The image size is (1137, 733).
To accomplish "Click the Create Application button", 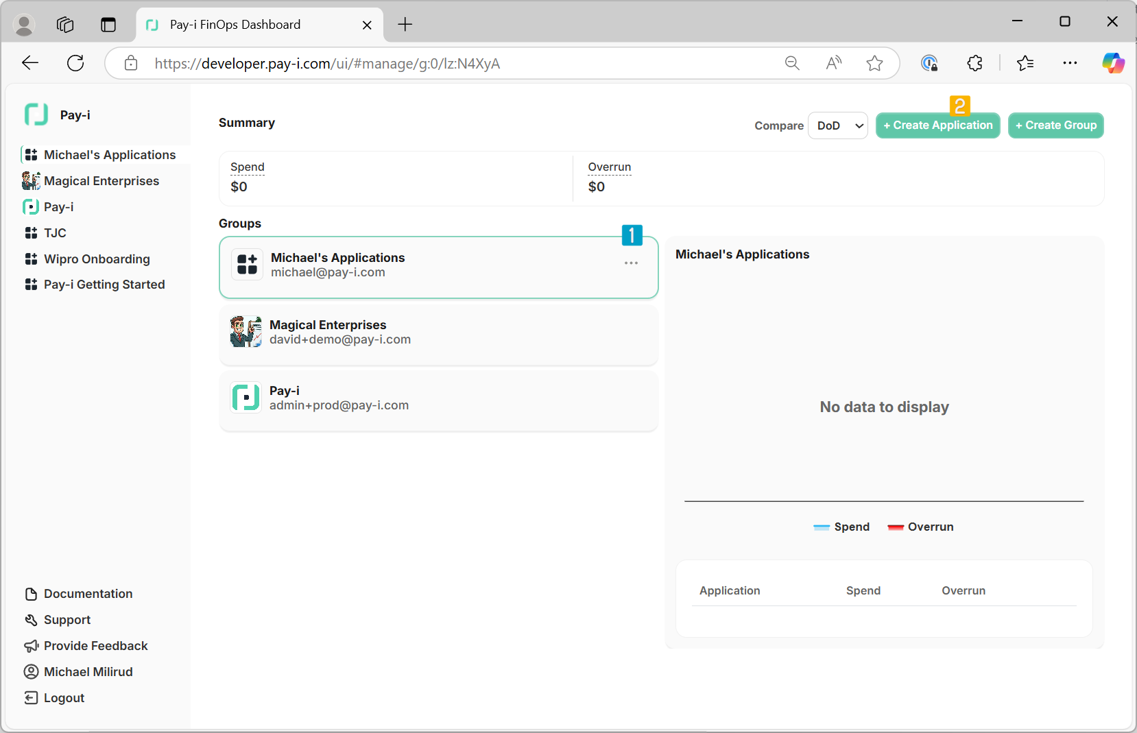I will (938, 125).
